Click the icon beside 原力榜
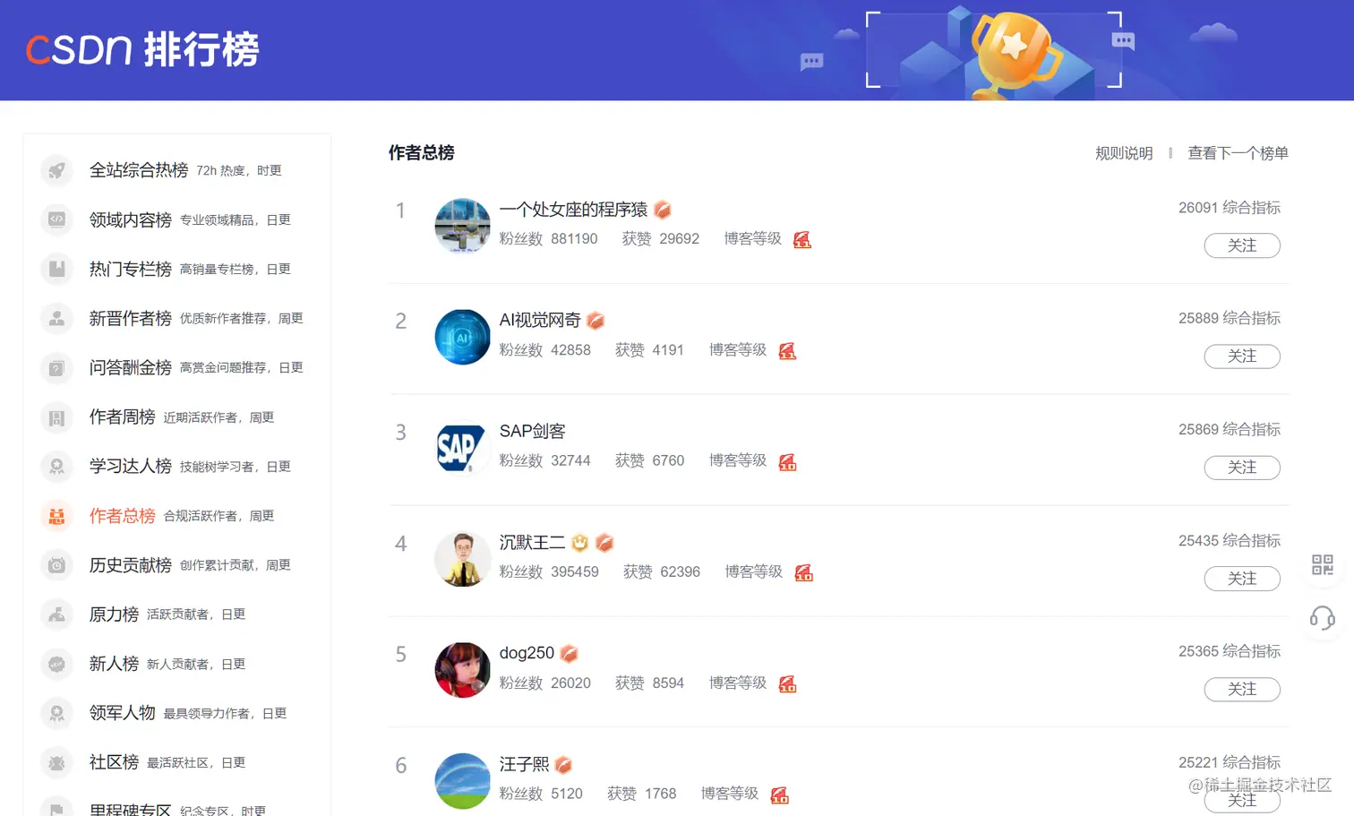Screen dimensions: 1354x816 56,614
